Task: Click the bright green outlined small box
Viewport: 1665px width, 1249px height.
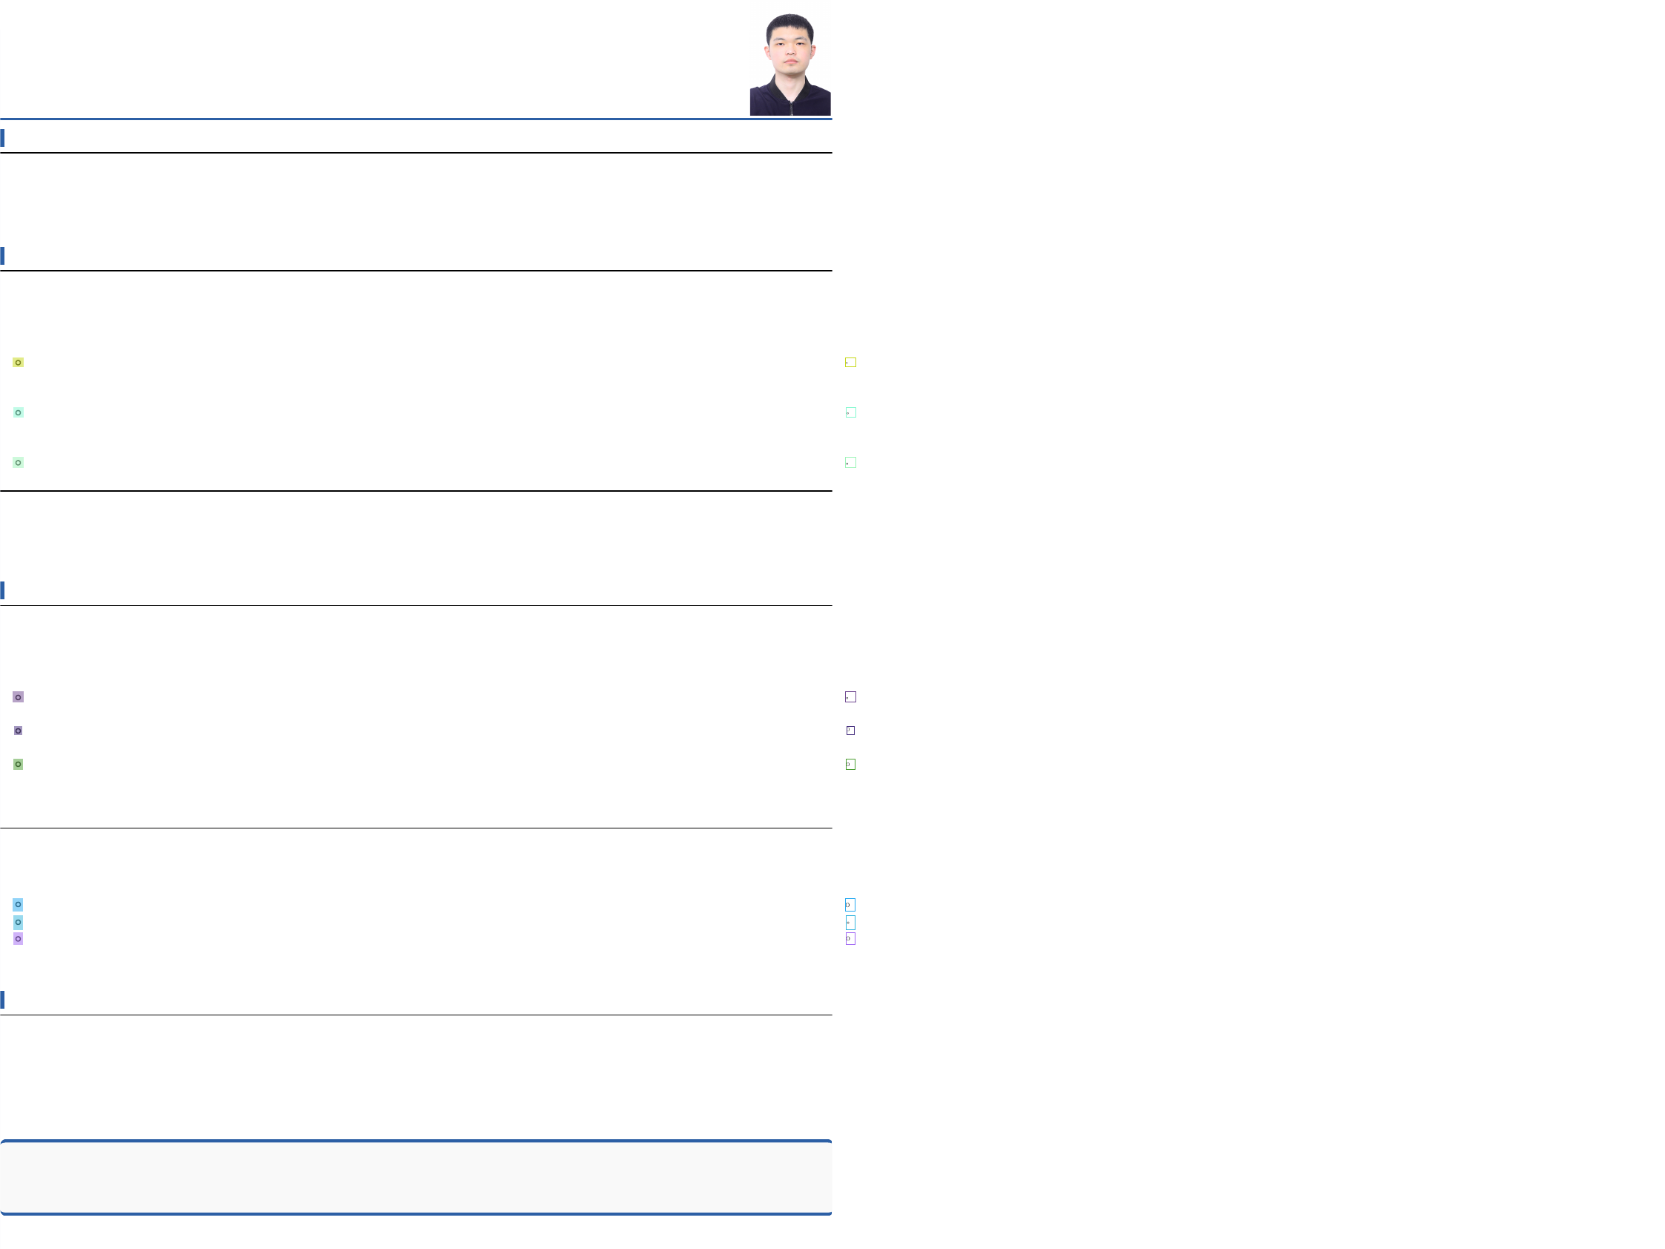Action: click(850, 764)
